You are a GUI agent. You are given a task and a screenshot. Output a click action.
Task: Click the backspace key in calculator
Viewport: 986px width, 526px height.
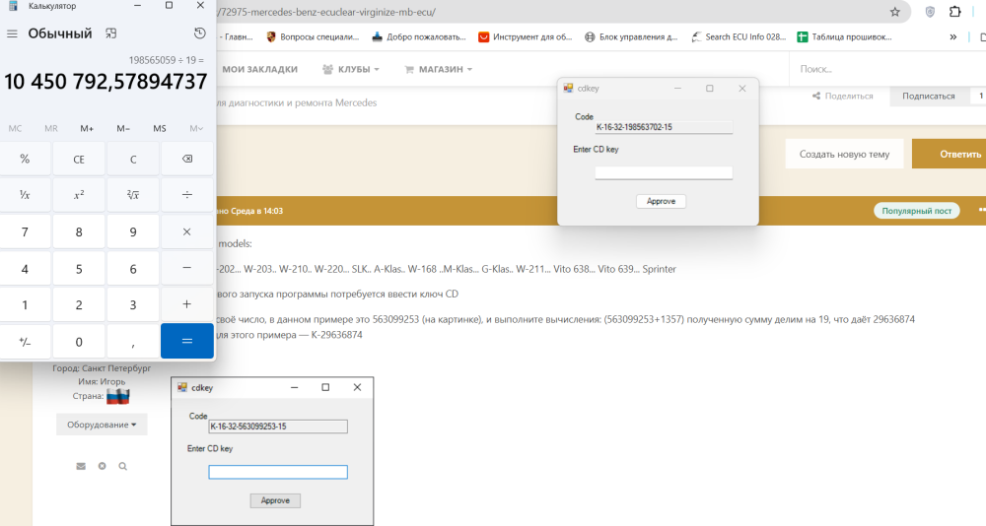click(186, 159)
